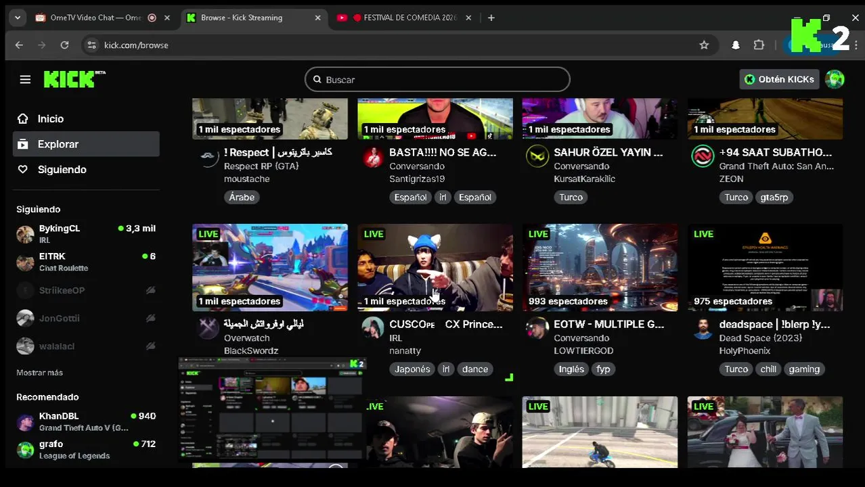This screenshot has height=487, width=865.
Task: Open stream title SAHUR ÖZEL YAYIN
Action: tap(608, 152)
